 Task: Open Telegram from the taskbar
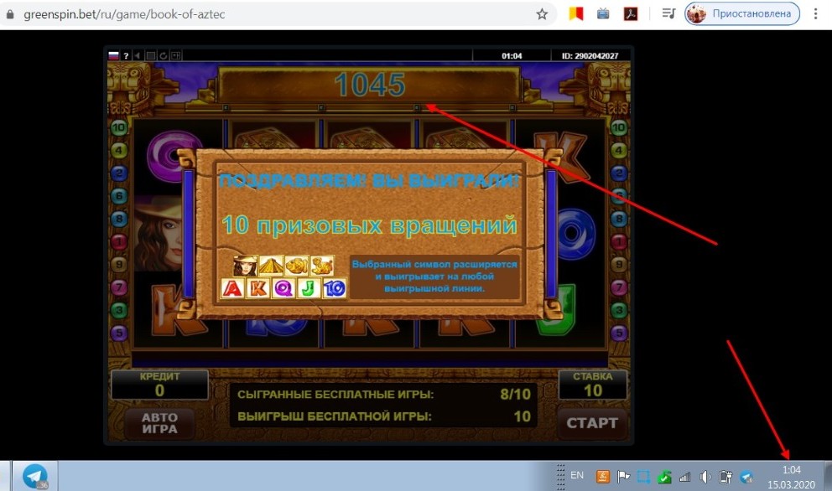tap(35, 476)
